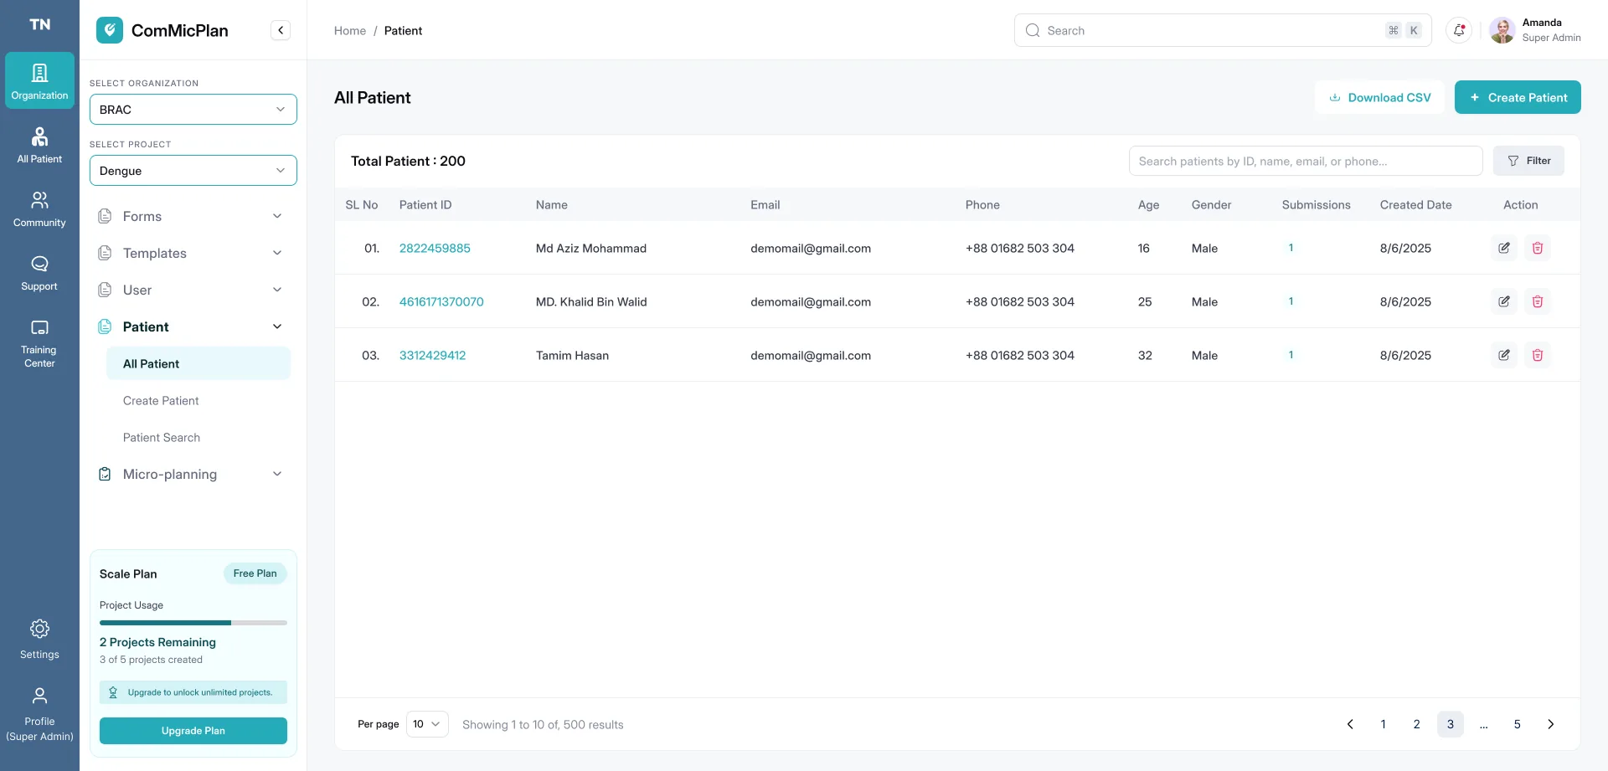The image size is (1608, 771).
Task: Go to page 2
Action: coord(1417,724)
